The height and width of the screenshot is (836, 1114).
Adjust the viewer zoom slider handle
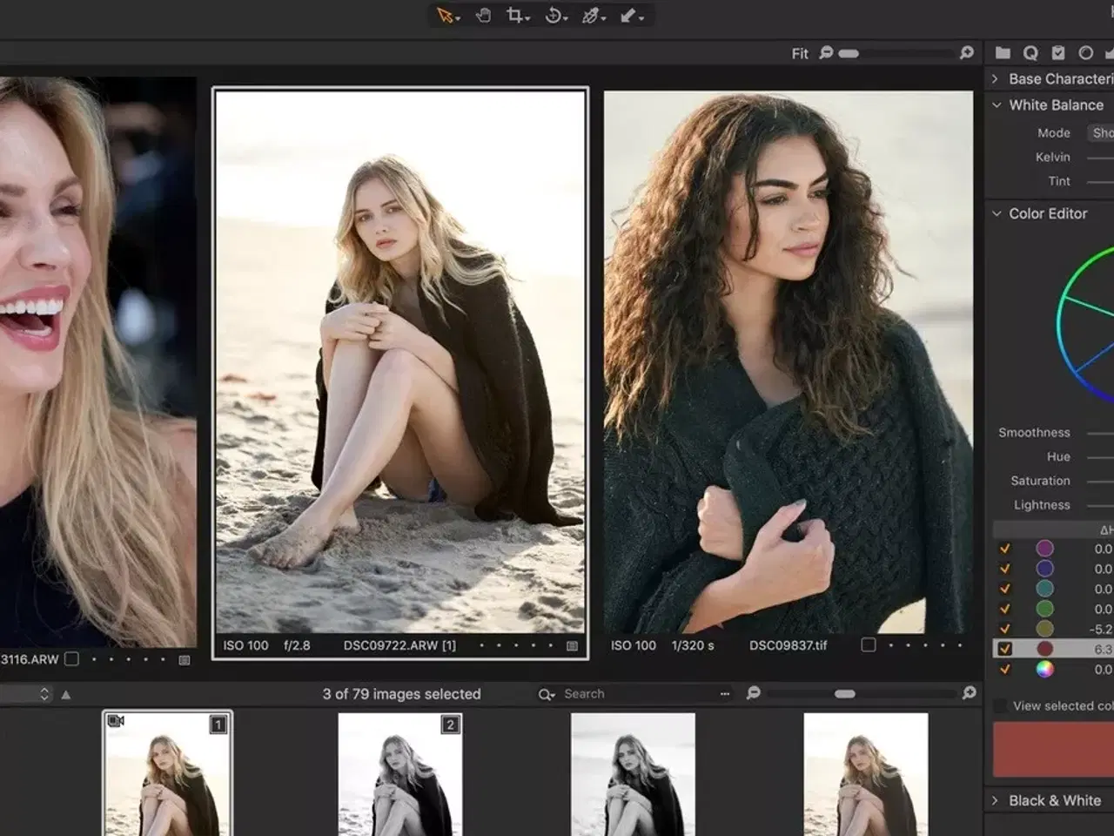click(849, 53)
